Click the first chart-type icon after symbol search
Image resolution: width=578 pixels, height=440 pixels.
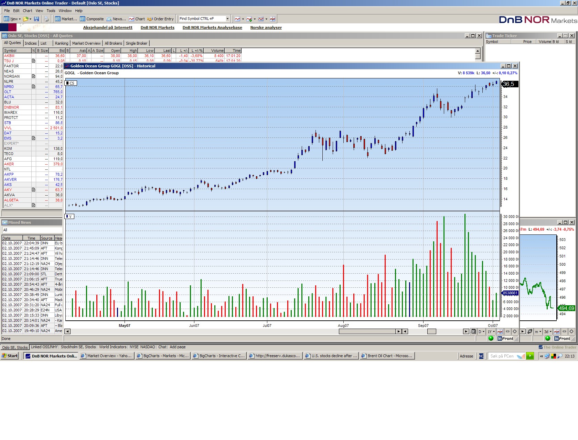click(237, 19)
